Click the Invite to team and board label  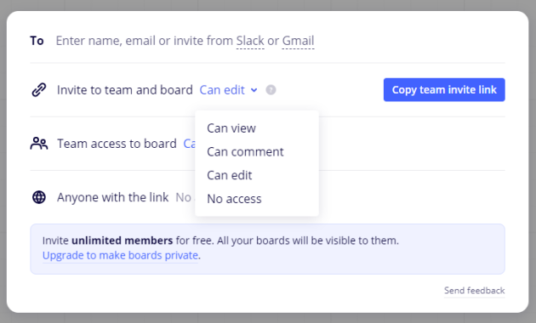coord(125,90)
